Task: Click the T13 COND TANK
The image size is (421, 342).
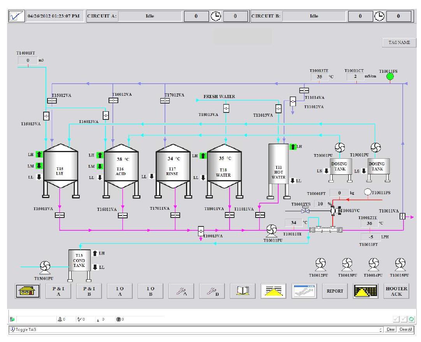Action: [x=79, y=265]
